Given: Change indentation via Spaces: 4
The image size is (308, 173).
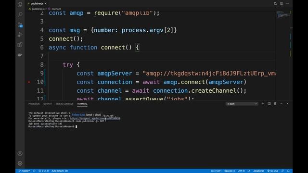Looking at the screenshot, I should (x=230, y=171).
